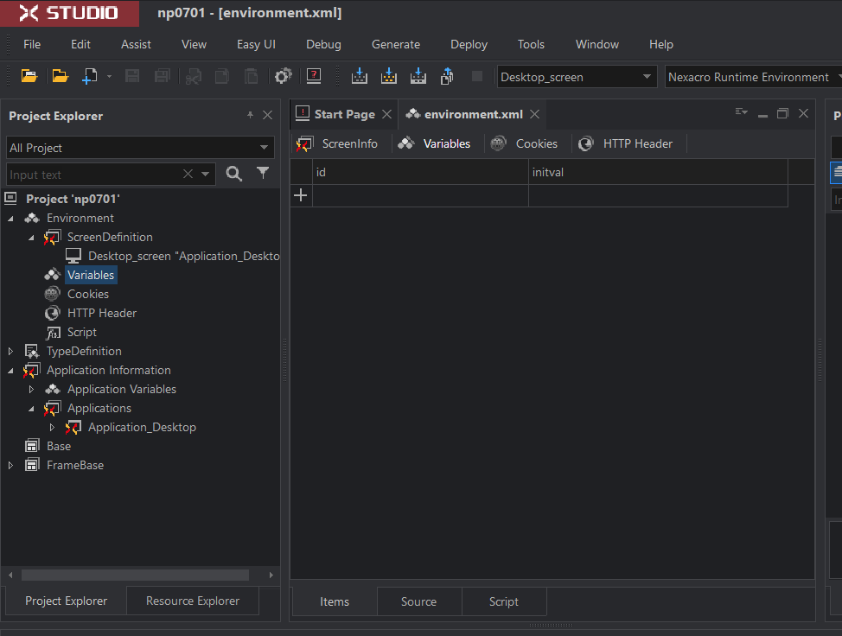842x636 pixels.
Task: Expand the Application_Desktop node
Action: click(x=52, y=427)
